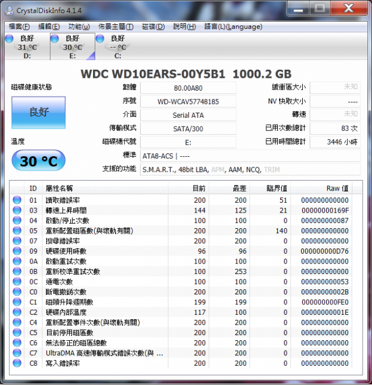Click the status icon for attribute C5

pyautogui.click(x=17, y=333)
